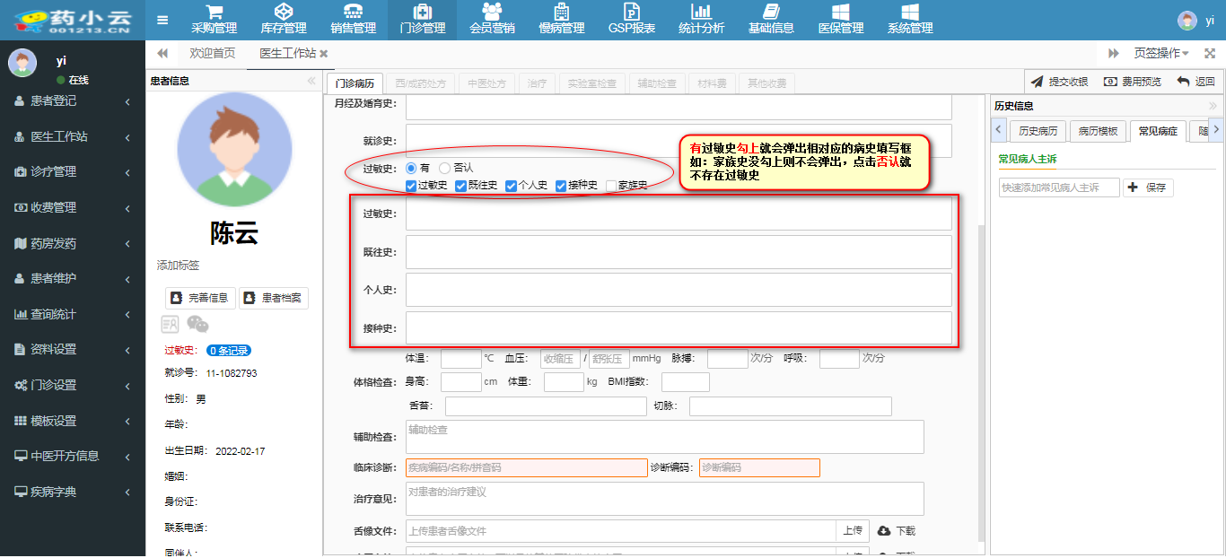This screenshot has width=1226, height=558.
Task: Click patient 陈云 avatar picture
Action: point(234,149)
